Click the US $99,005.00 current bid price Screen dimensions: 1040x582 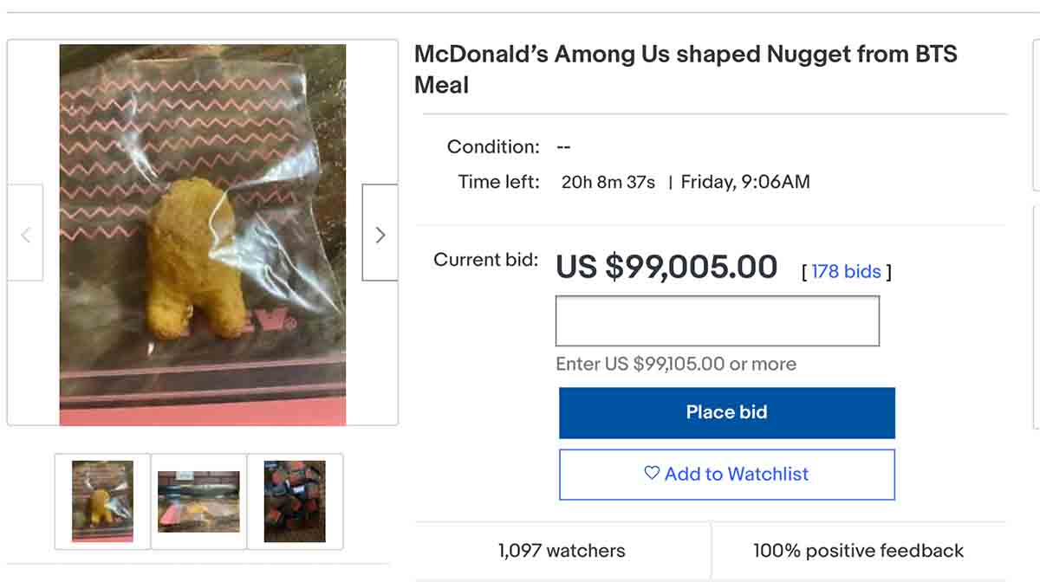pos(666,267)
